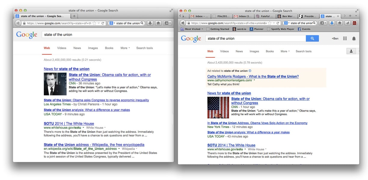
Task: Open the Wikipedia State of the Union address result
Action: (94, 145)
